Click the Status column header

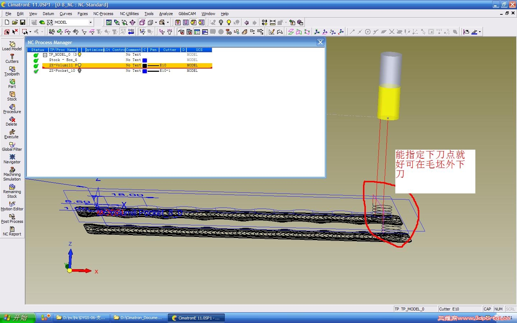click(38, 50)
